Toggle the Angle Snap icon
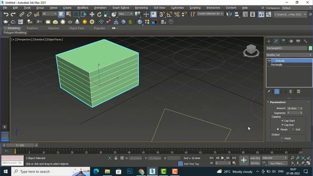The image size is (313, 176). pos(169,14)
